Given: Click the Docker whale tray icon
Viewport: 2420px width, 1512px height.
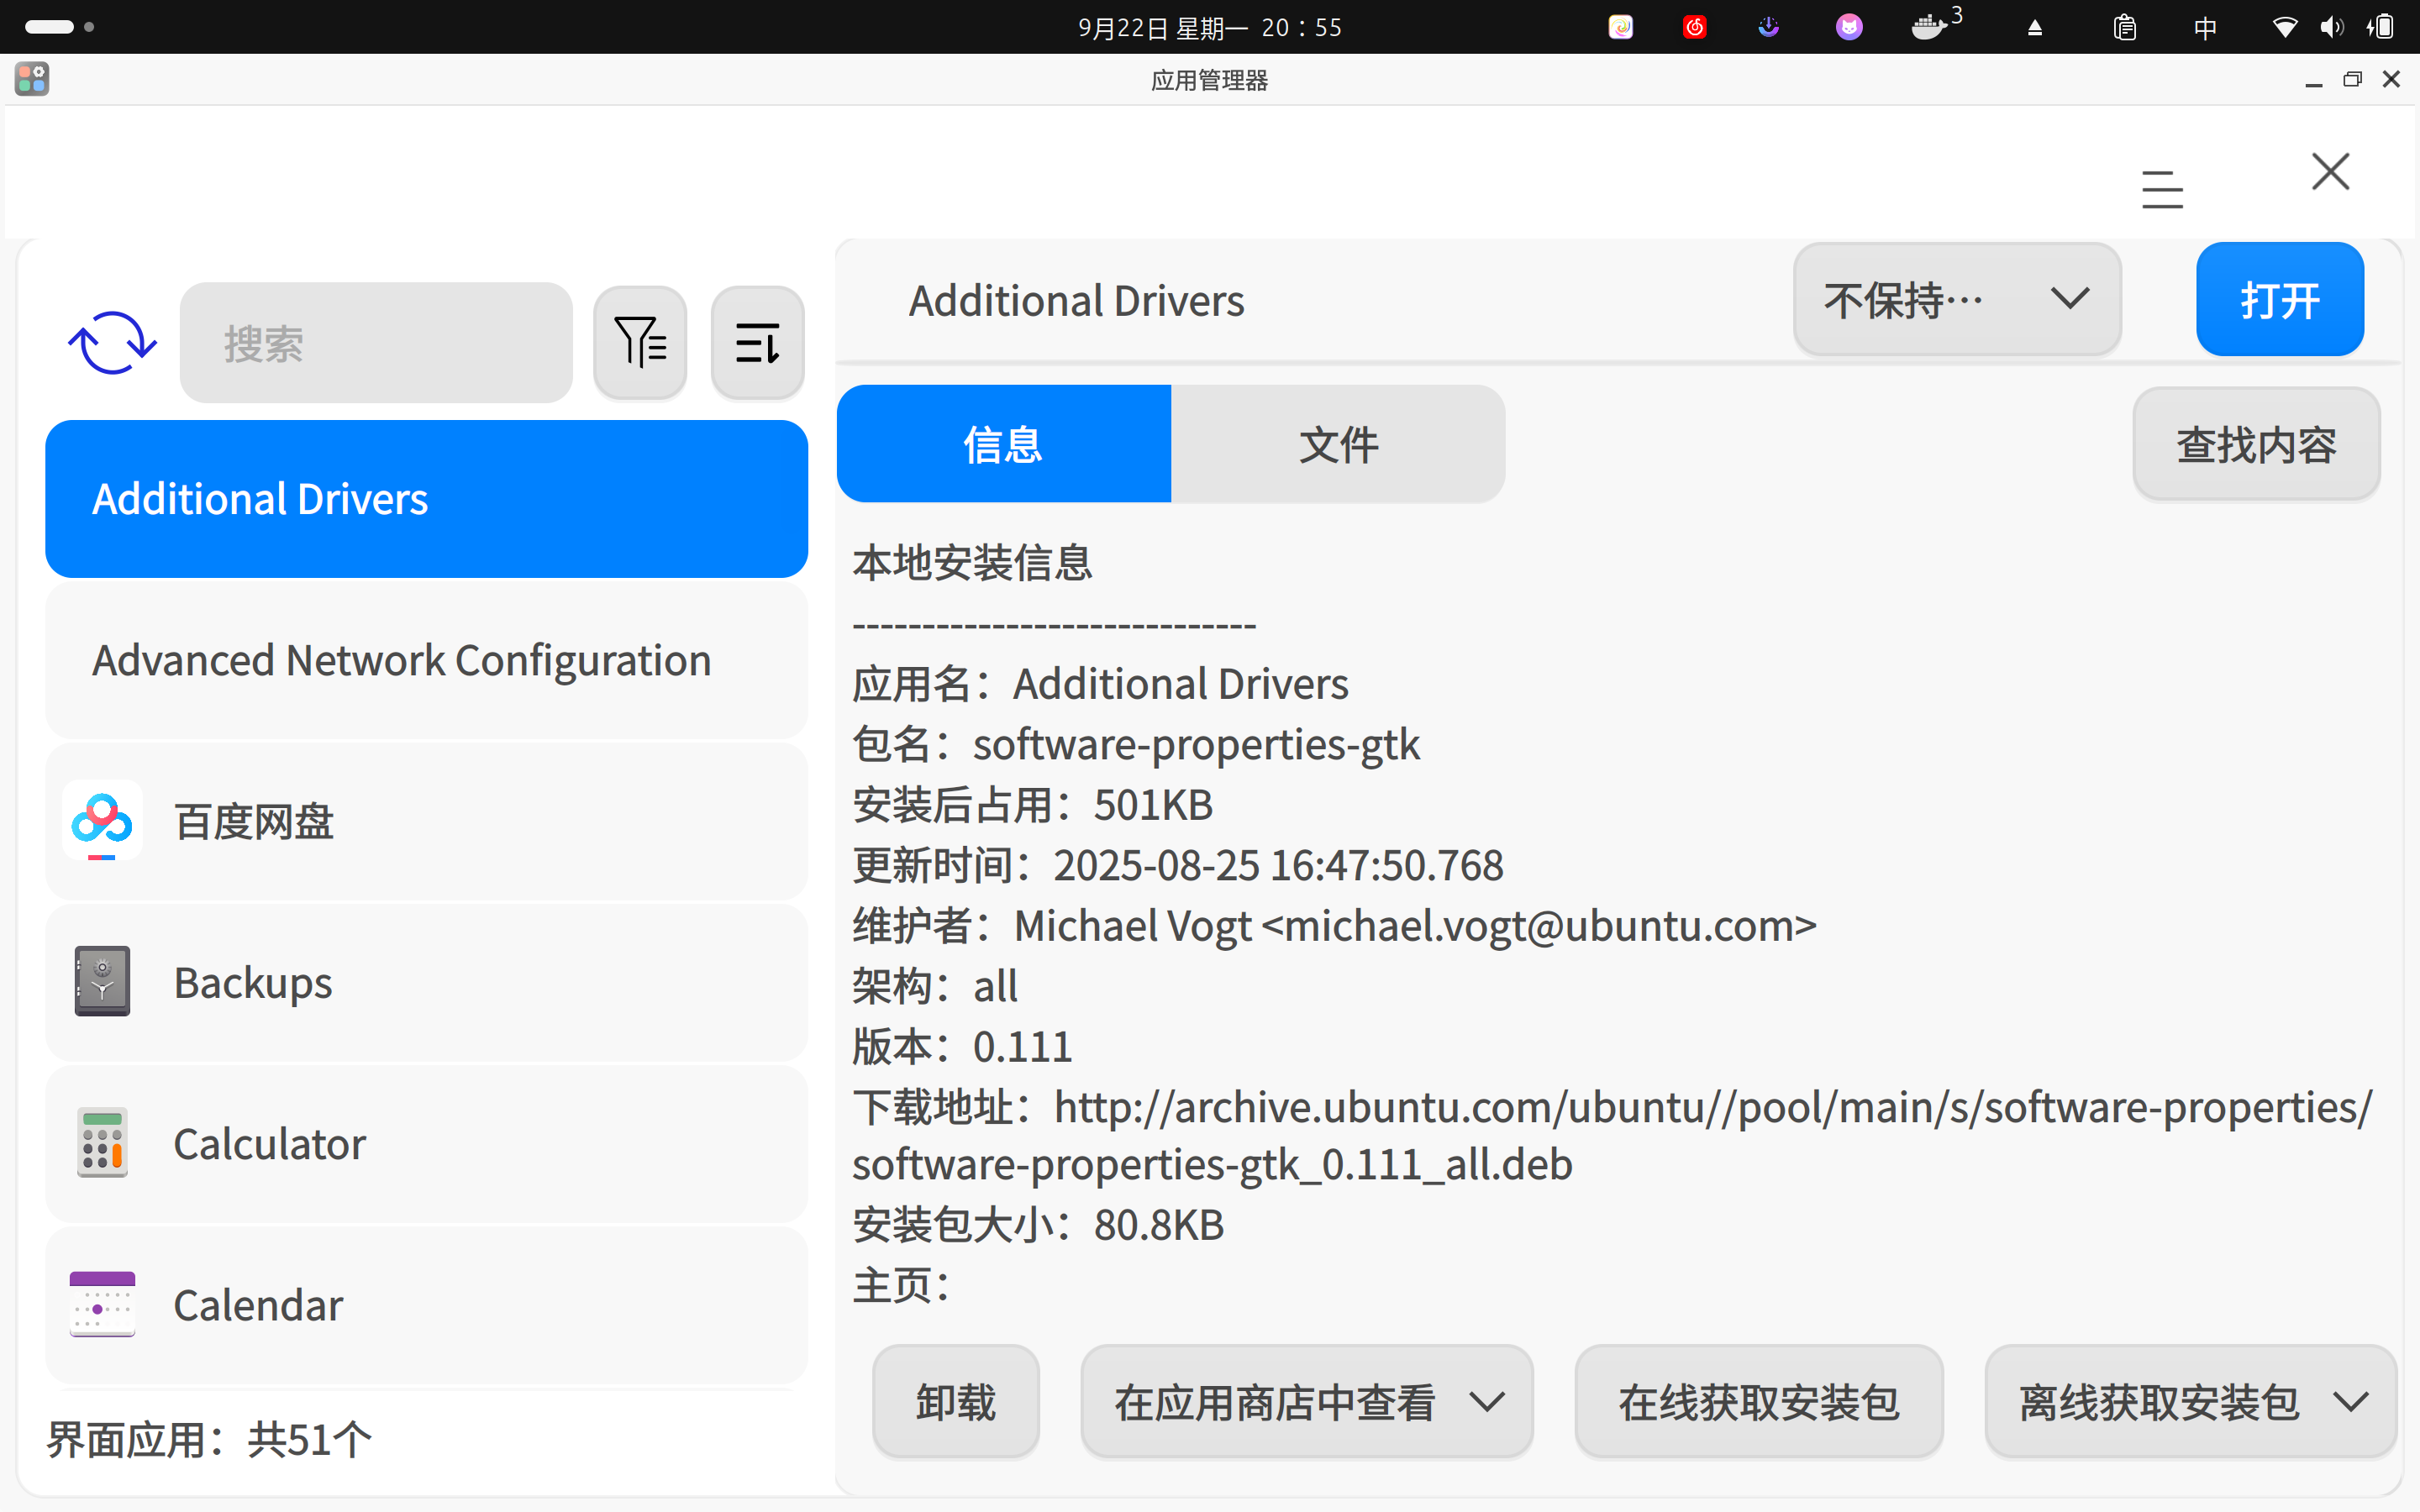Looking at the screenshot, I should click(1930, 27).
